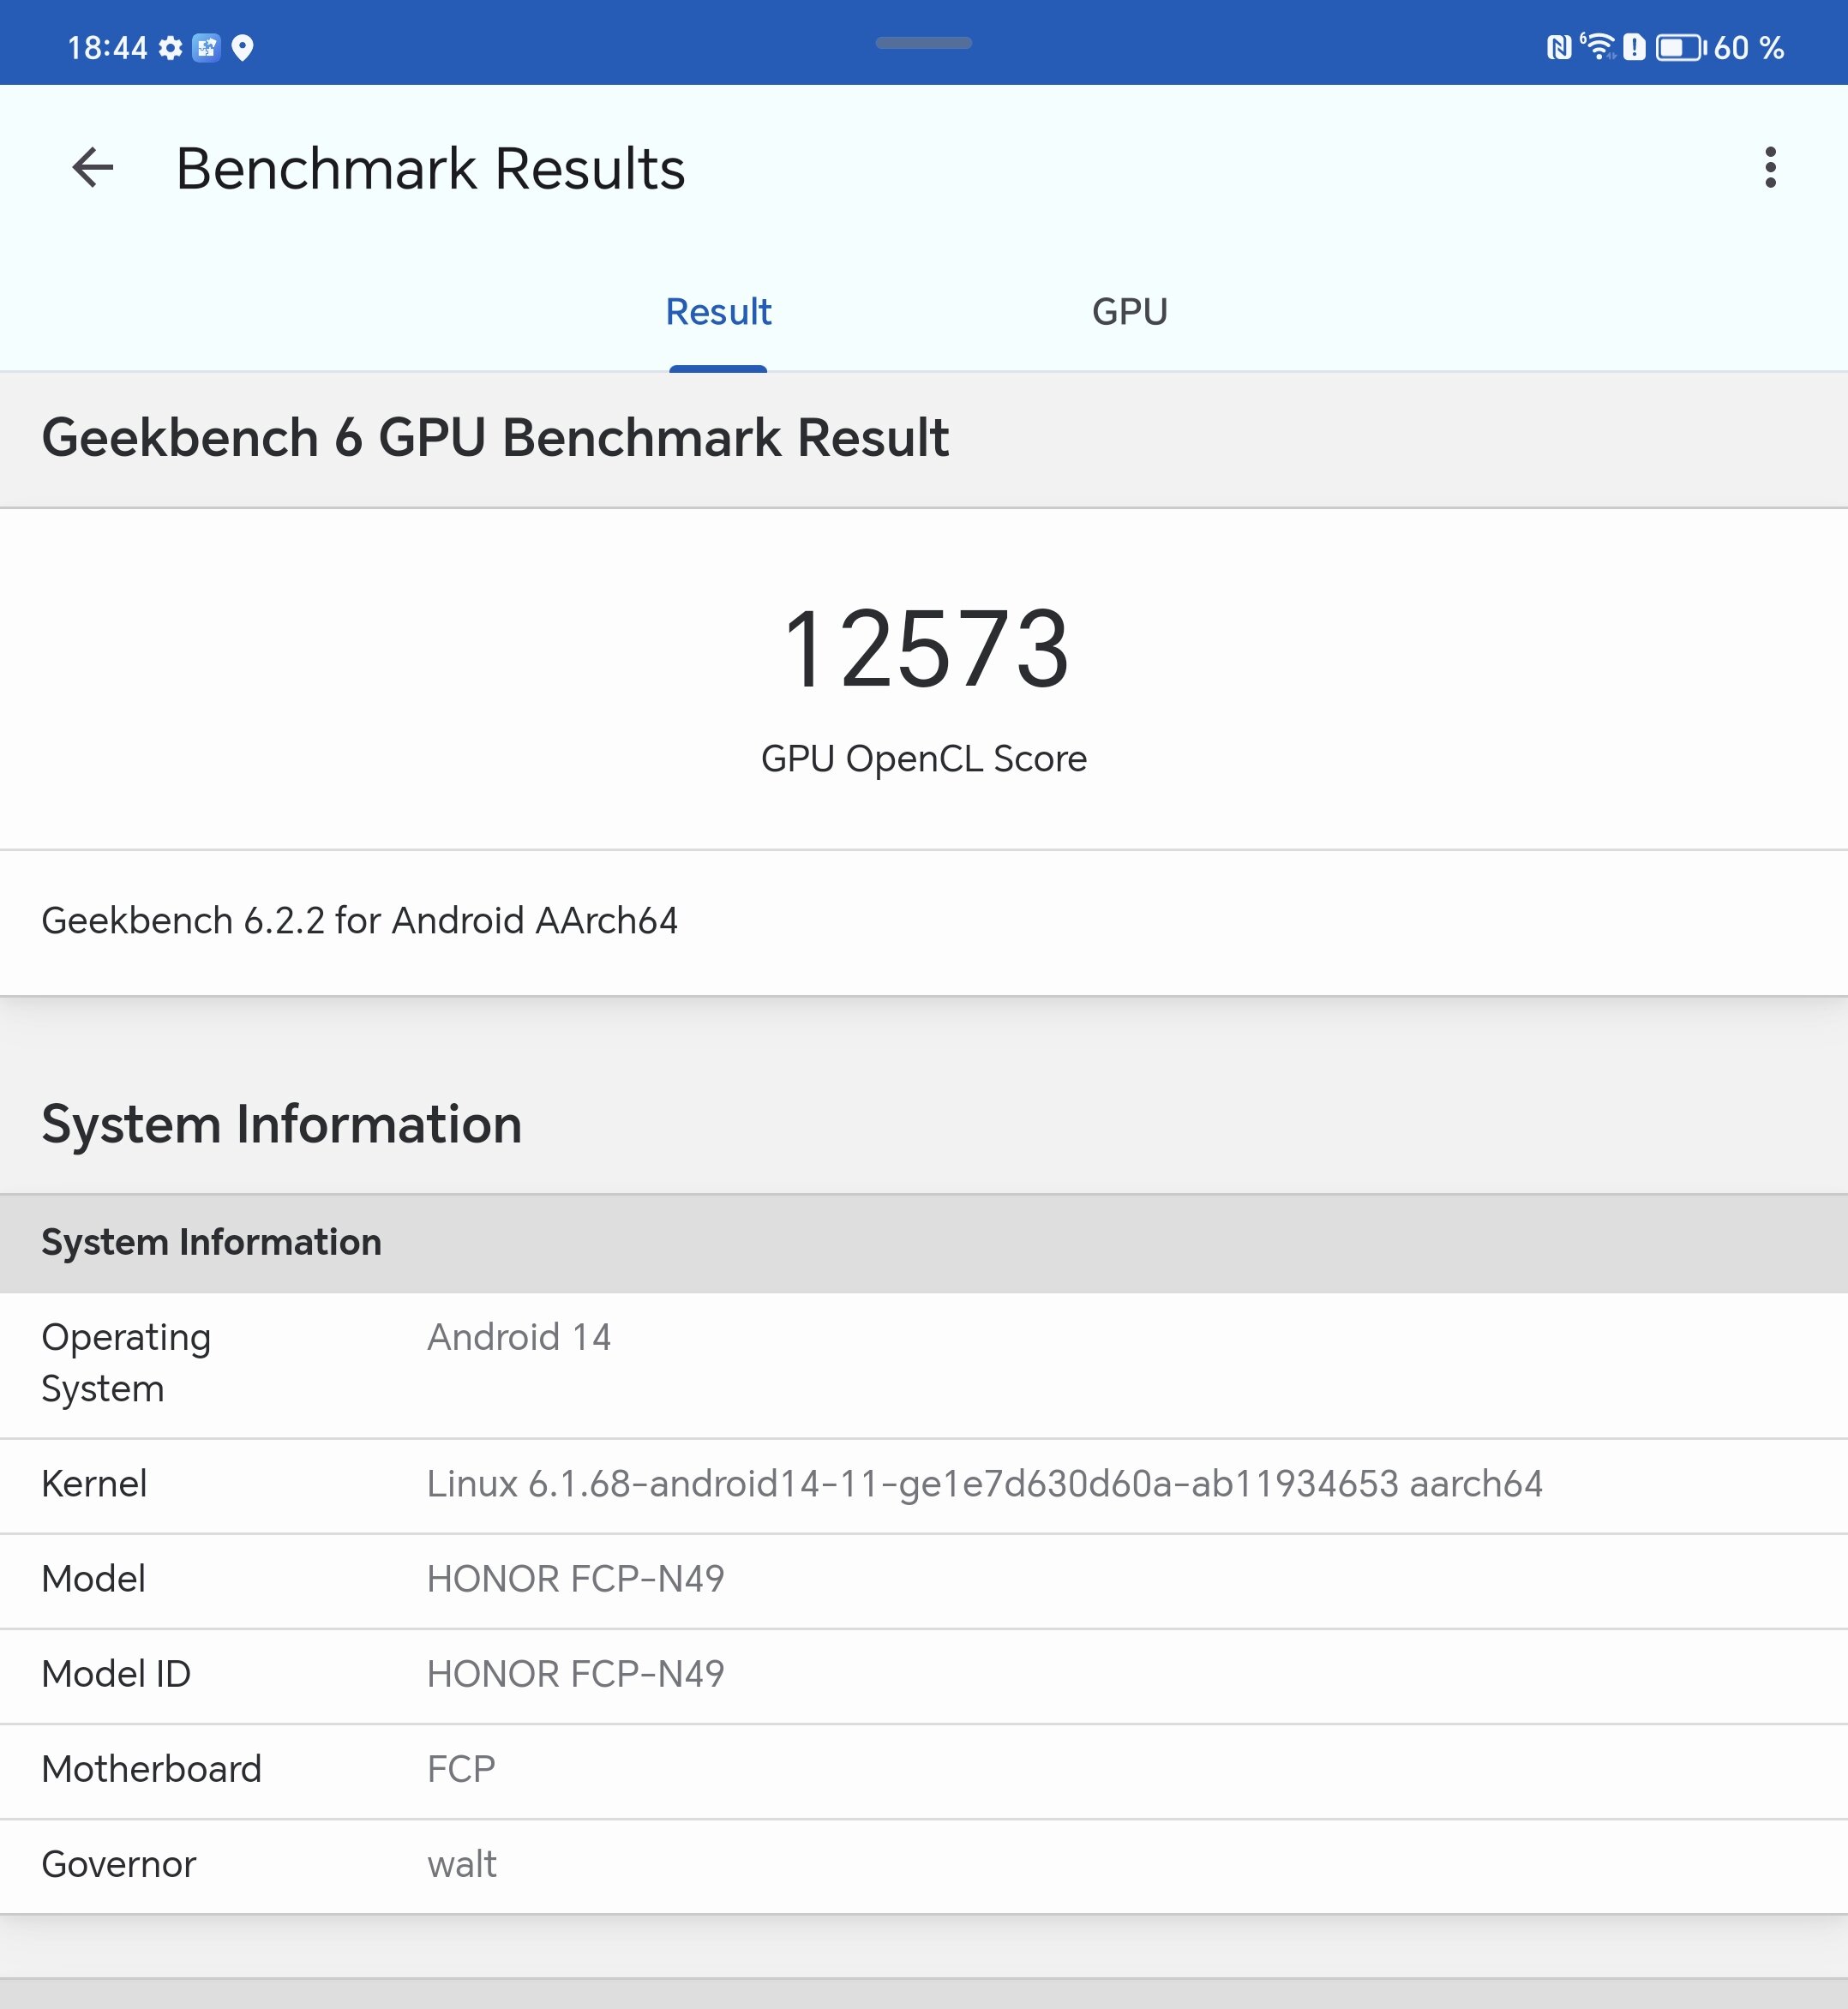Screen dimensions: 1848x2009
Task: Tap the Operating System Android 14 row
Action: pyautogui.click(x=518, y=1337)
